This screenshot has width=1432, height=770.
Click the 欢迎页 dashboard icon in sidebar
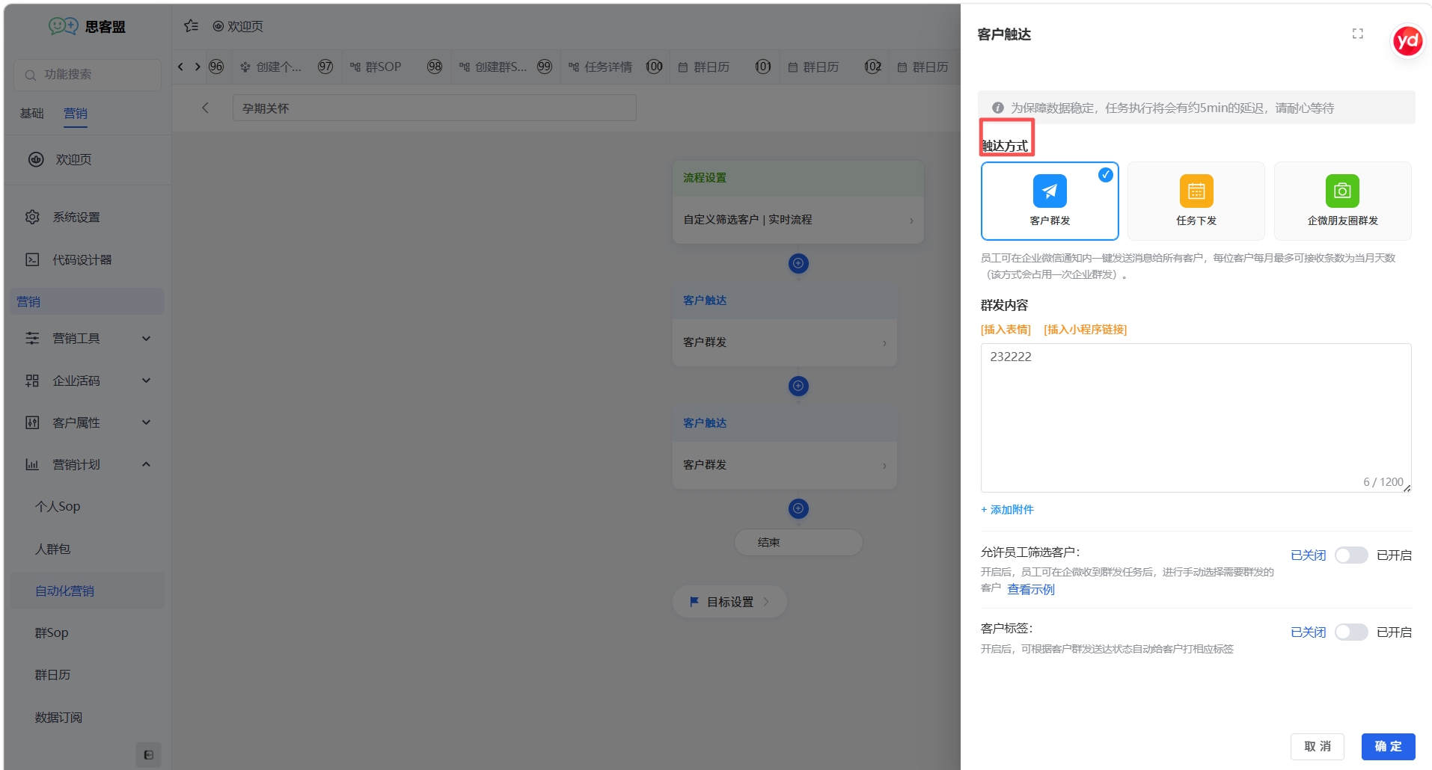36,159
